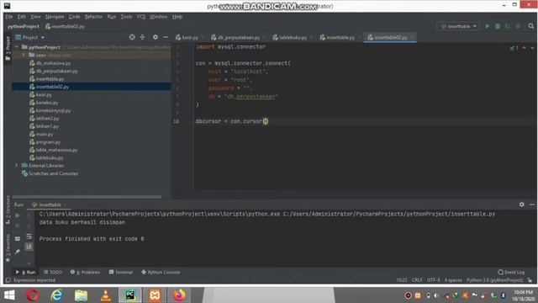Switch to db_perpustakaan.py editor tab
The width and height of the screenshot is (538, 303).
236,37
